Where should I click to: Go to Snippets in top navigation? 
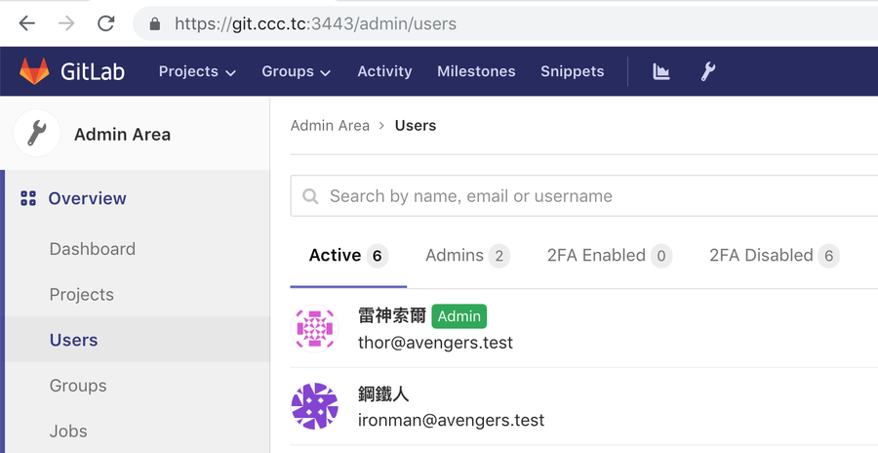tap(573, 71)
